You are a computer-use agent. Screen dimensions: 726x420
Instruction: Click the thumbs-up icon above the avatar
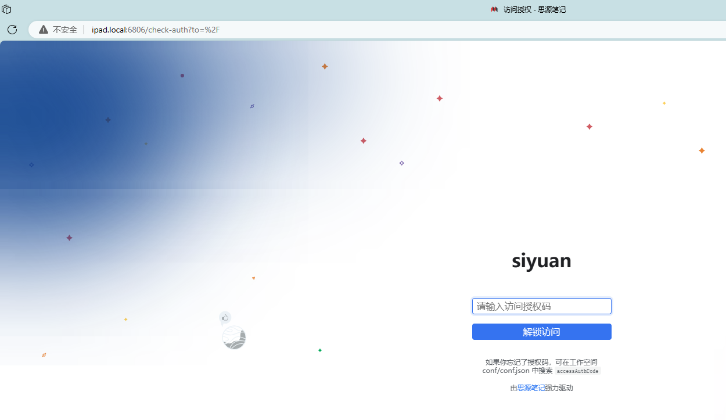coord(225,317)
